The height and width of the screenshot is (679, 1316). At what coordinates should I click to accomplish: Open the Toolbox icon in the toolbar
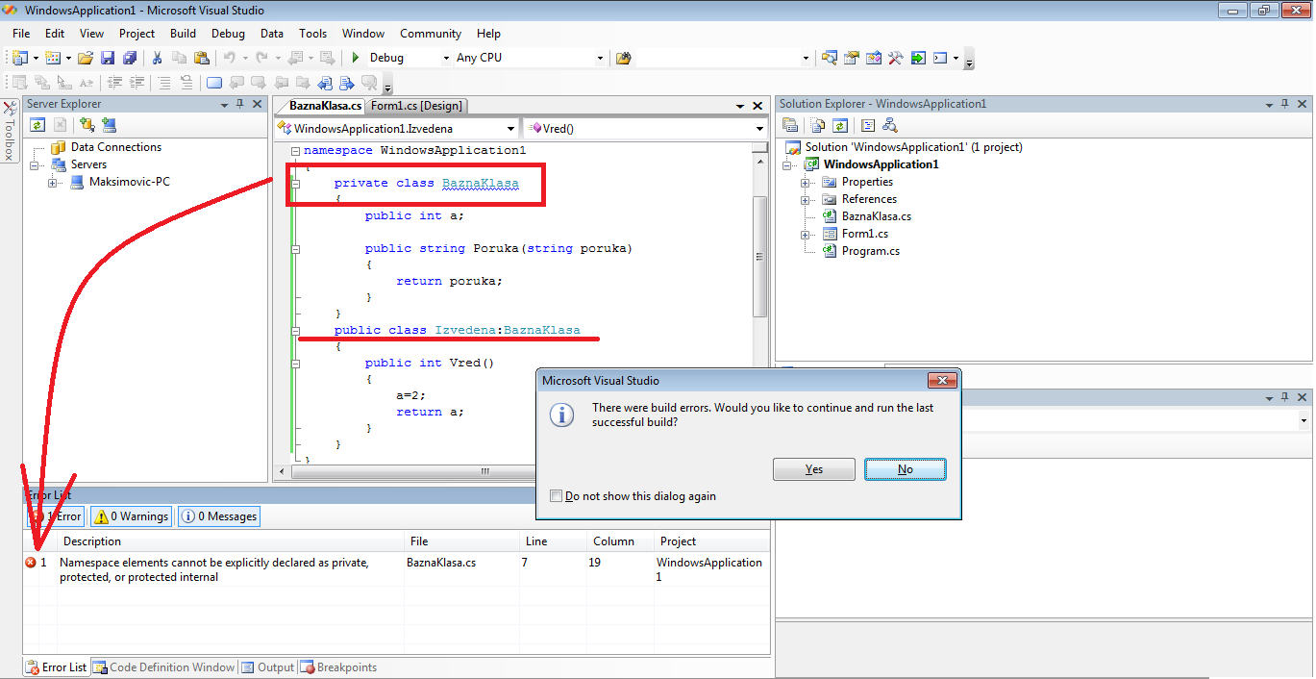click(x=895, y=58)
